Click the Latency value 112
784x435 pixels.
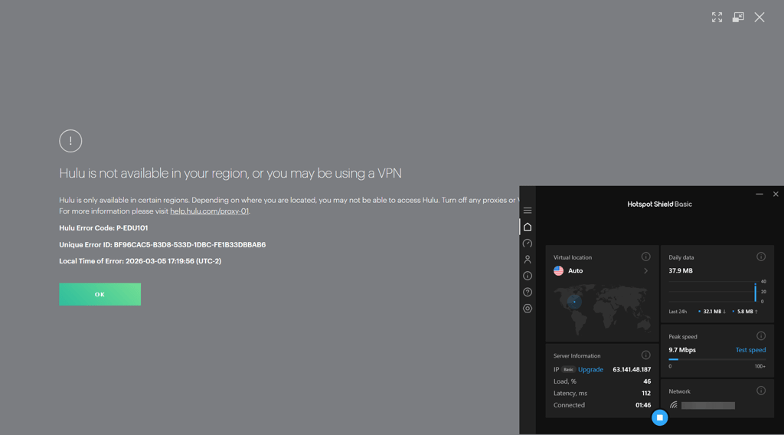tap(646, 393)
